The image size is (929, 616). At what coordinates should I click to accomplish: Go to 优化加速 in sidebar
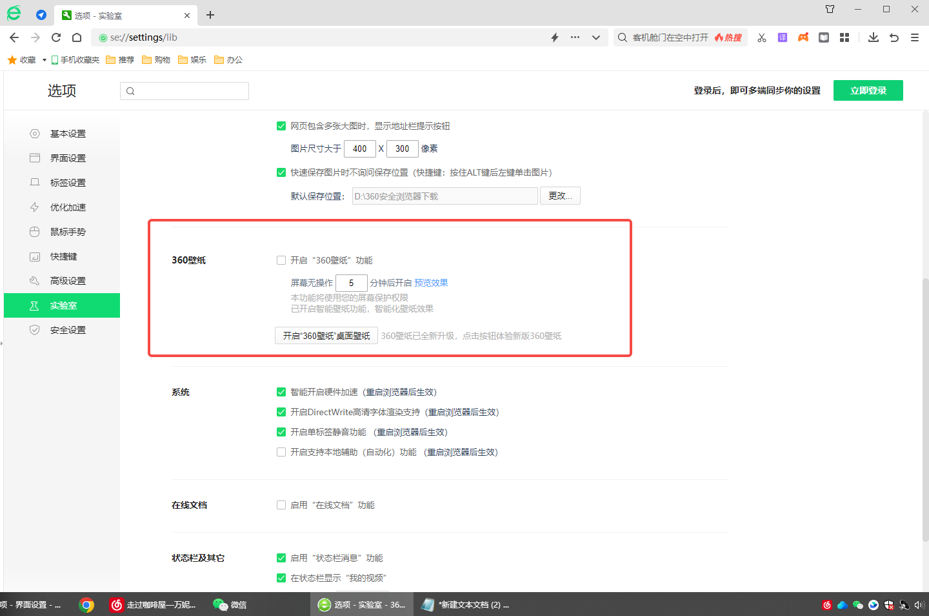tap(62, 207)
